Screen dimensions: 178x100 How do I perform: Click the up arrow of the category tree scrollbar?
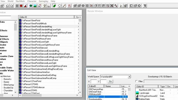[16, 22]
